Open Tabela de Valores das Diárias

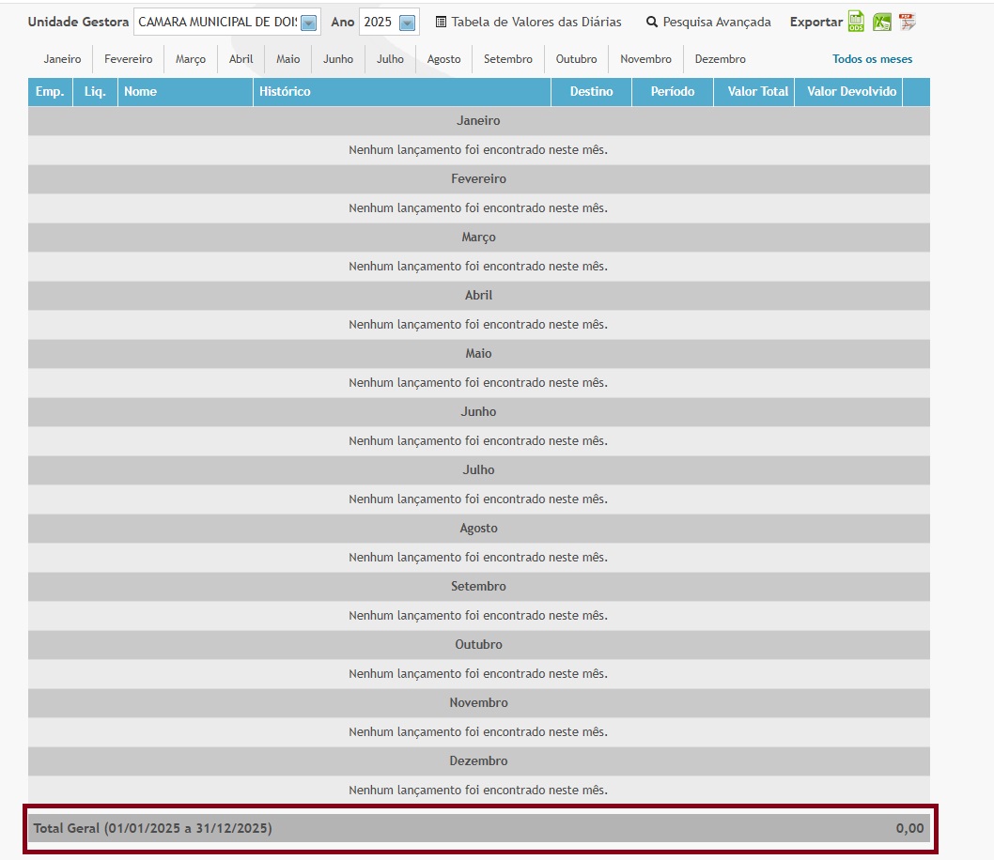pyautogui.click(x=536, y=22)
